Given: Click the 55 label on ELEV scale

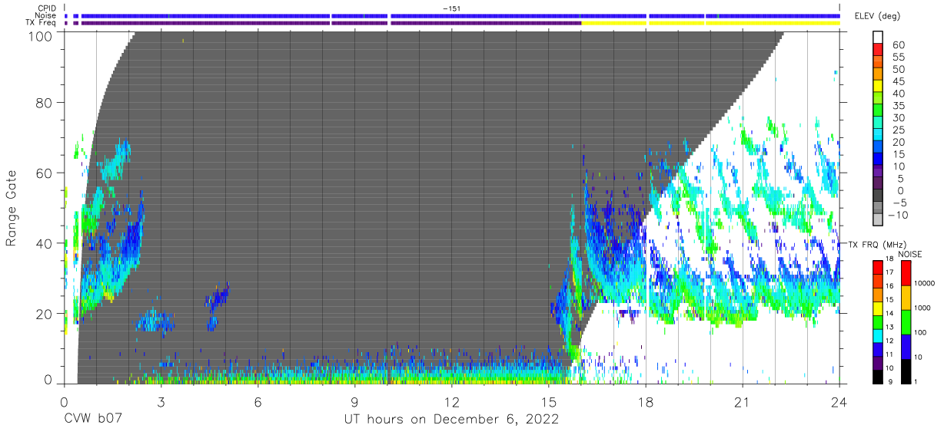Looking at the screenshot, I should 898,58.
